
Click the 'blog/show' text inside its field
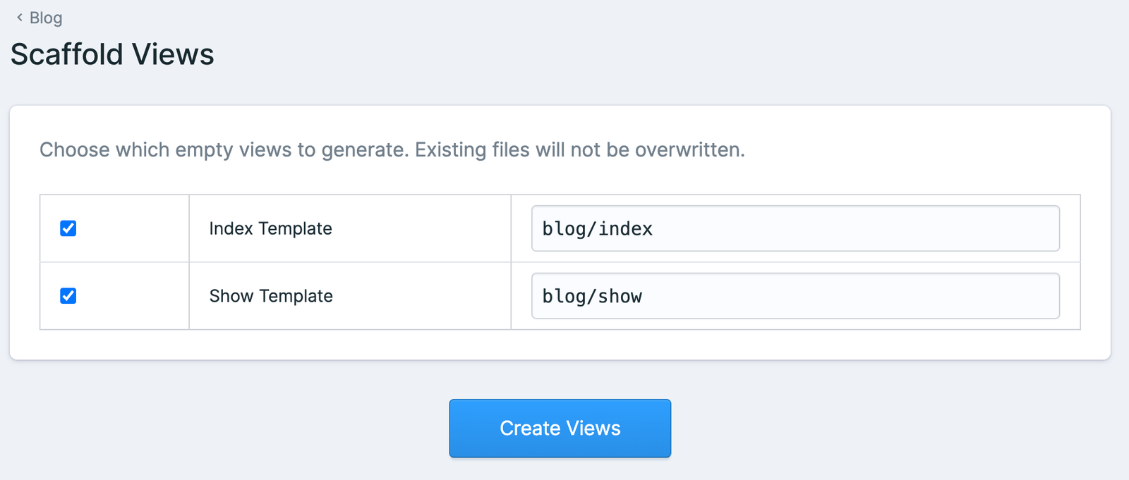coord(592,297)
